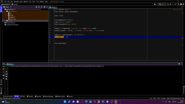Rerun main with the green rerun icon
Screen dimensions: 185x104
3,67
